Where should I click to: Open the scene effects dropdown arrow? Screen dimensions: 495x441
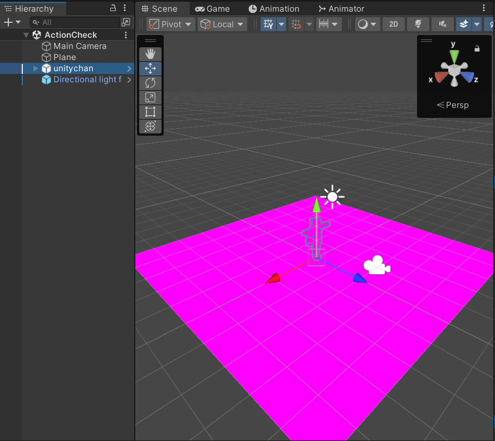[477, 24]
